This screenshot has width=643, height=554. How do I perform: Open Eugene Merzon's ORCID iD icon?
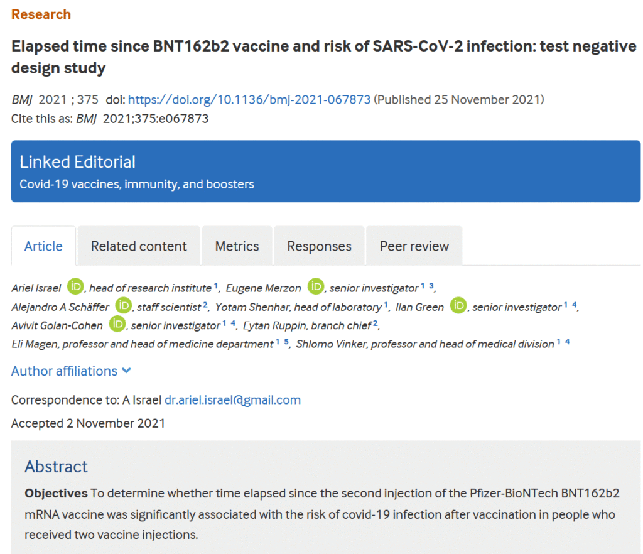coord(316,286)
